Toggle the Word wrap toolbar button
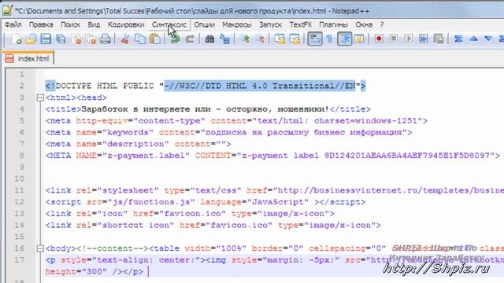Image resolution: width=504 pixels, height=283 pixels. pos(315,39)
